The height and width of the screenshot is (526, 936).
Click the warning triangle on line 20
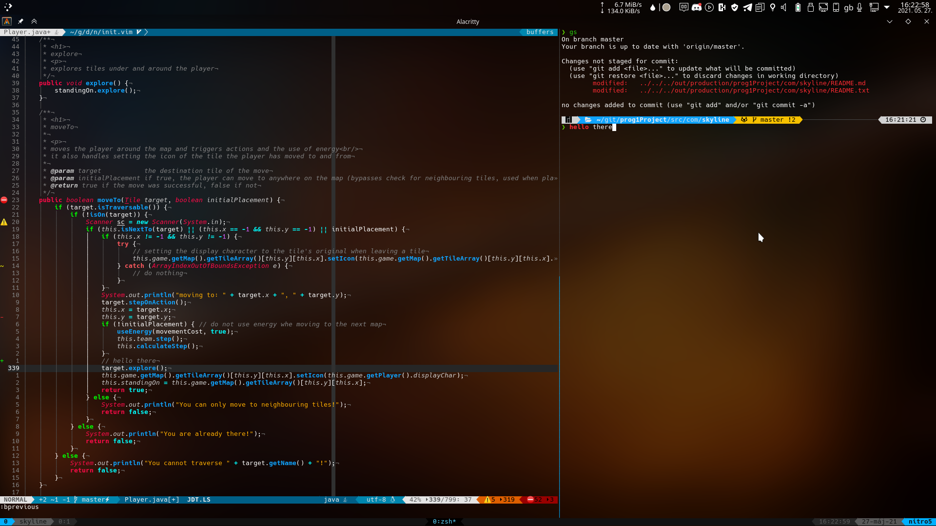[4, 222]
